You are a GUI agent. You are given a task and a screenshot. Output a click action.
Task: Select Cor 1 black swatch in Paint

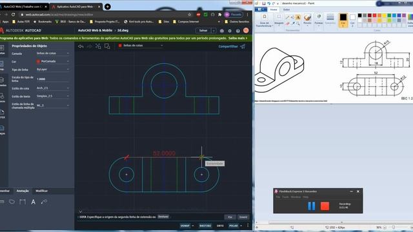pyautogui.click(x=343, y=20)
